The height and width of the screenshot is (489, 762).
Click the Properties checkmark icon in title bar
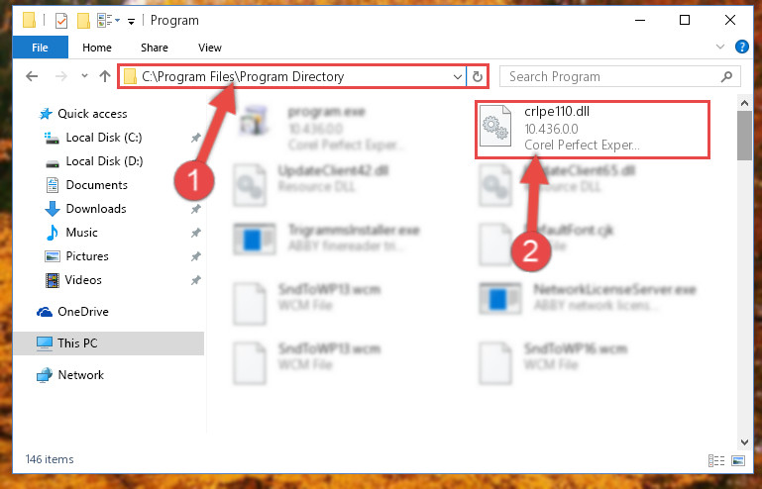[61, 21]
